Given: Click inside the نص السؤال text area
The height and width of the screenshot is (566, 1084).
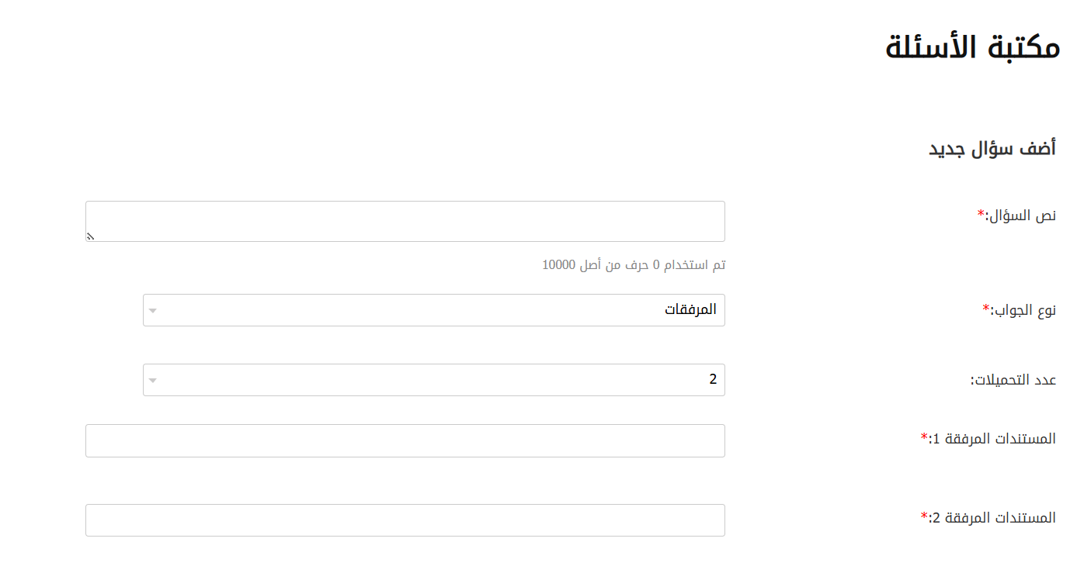Looking at the screenshot, I should [405, 222].
